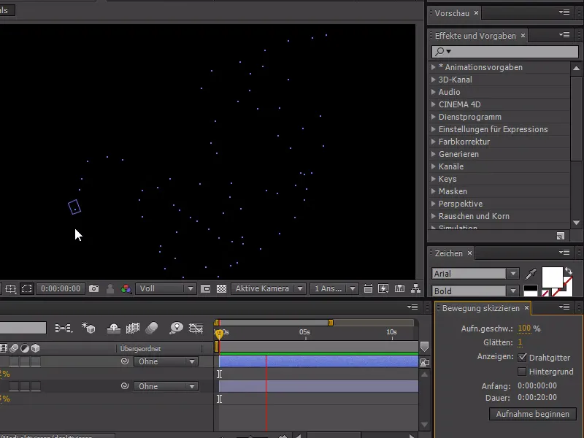Click the eyedropper in Zeichen panel

coord(531,274)
